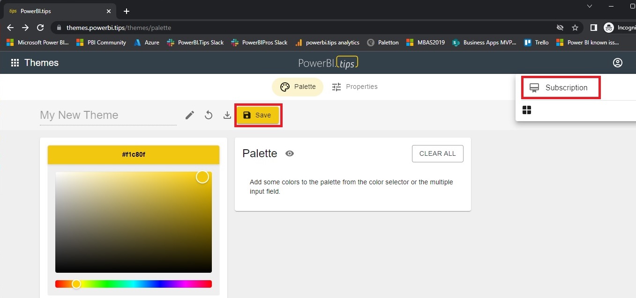The height and width of the screenshot is (298, 636).
Task: Click the pencil edit theme name icon
Action: click(x=190, y=115)
